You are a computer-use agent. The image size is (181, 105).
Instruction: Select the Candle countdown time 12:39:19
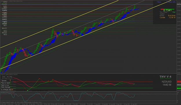point(172,18)
